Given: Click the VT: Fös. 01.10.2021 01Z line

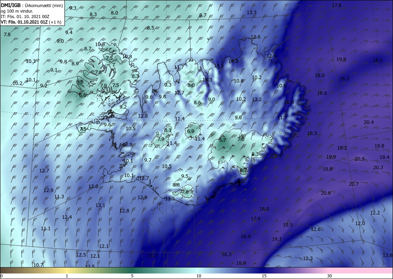Looking at the screenshot, I should [x=24, y=22].
